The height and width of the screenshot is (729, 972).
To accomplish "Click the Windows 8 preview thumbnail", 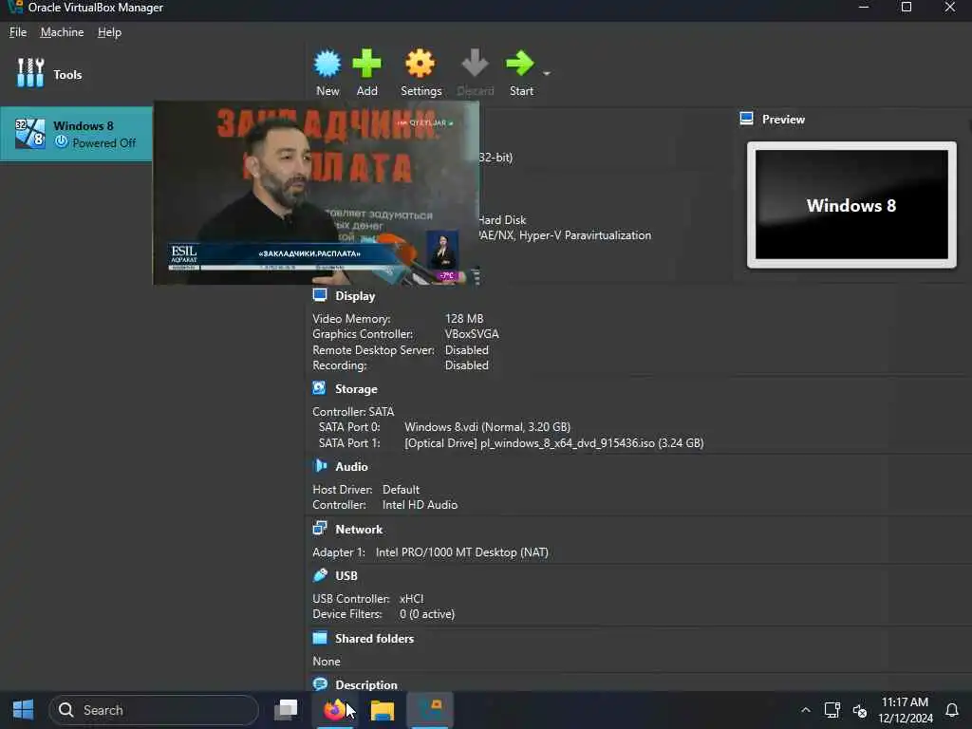I will pos(851,205).
